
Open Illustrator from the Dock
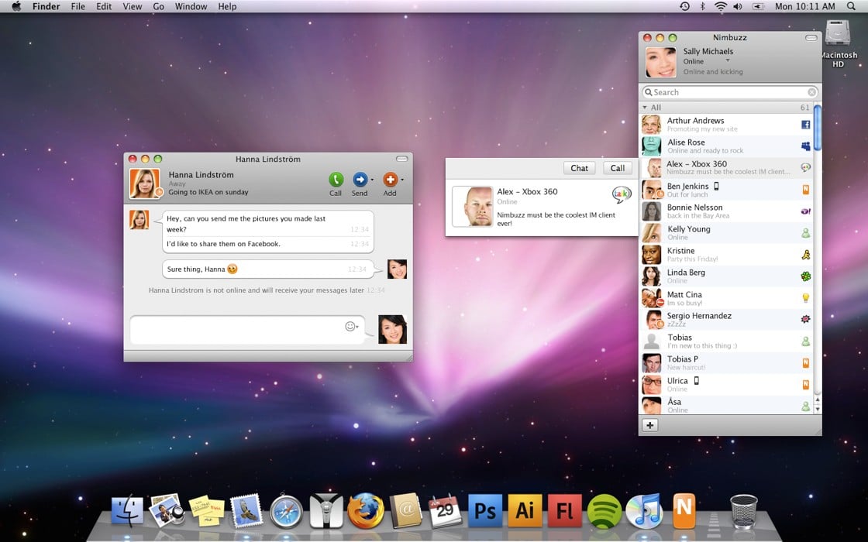click(525, 510)
